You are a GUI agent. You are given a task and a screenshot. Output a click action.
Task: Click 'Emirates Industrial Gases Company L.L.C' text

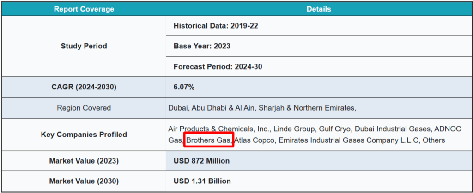tap(349, 140)
